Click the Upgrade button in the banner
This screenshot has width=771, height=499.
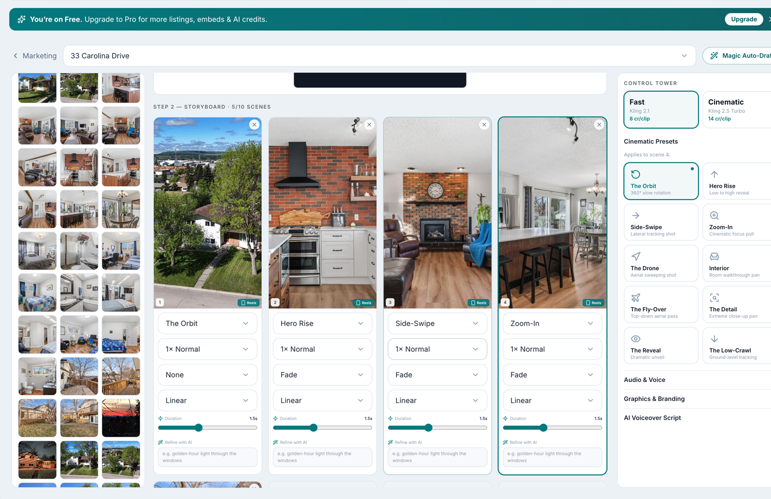[744, 19]
